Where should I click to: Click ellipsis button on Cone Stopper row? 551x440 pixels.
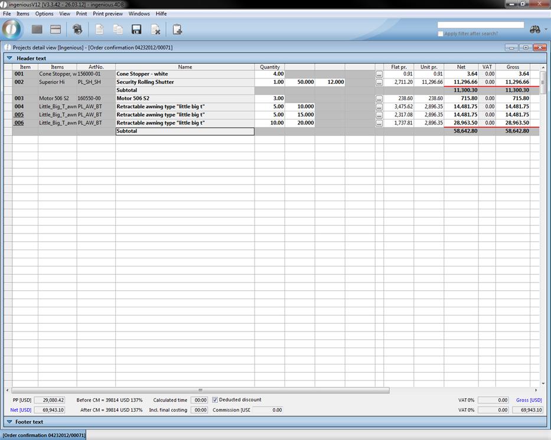pos(379,74)
